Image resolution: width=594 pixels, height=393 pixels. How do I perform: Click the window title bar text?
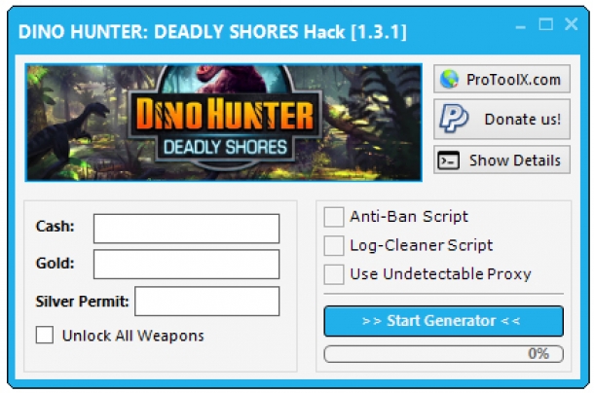(212, 32)
